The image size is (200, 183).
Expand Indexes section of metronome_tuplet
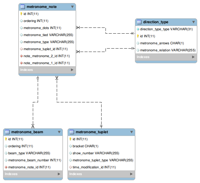pos(131,174)
